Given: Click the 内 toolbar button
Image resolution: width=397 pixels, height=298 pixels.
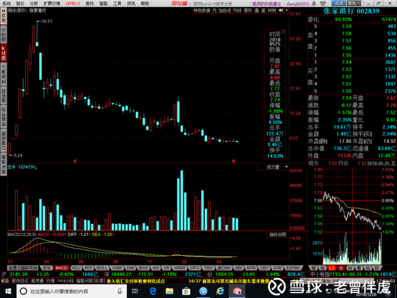Looking at the screenshot, I should point(215,10).
